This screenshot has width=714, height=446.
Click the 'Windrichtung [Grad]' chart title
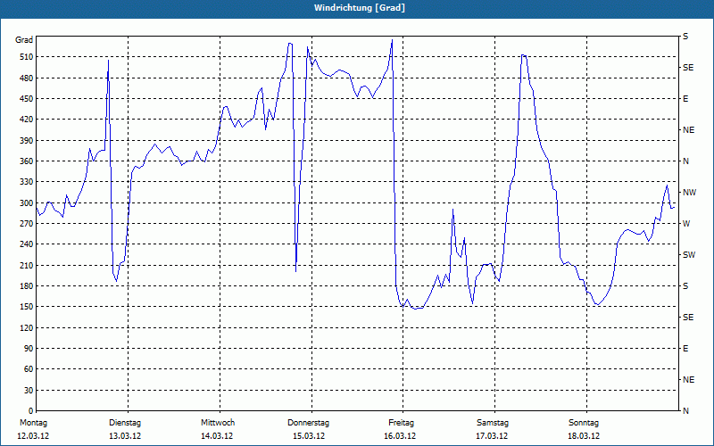coord(360,8)
